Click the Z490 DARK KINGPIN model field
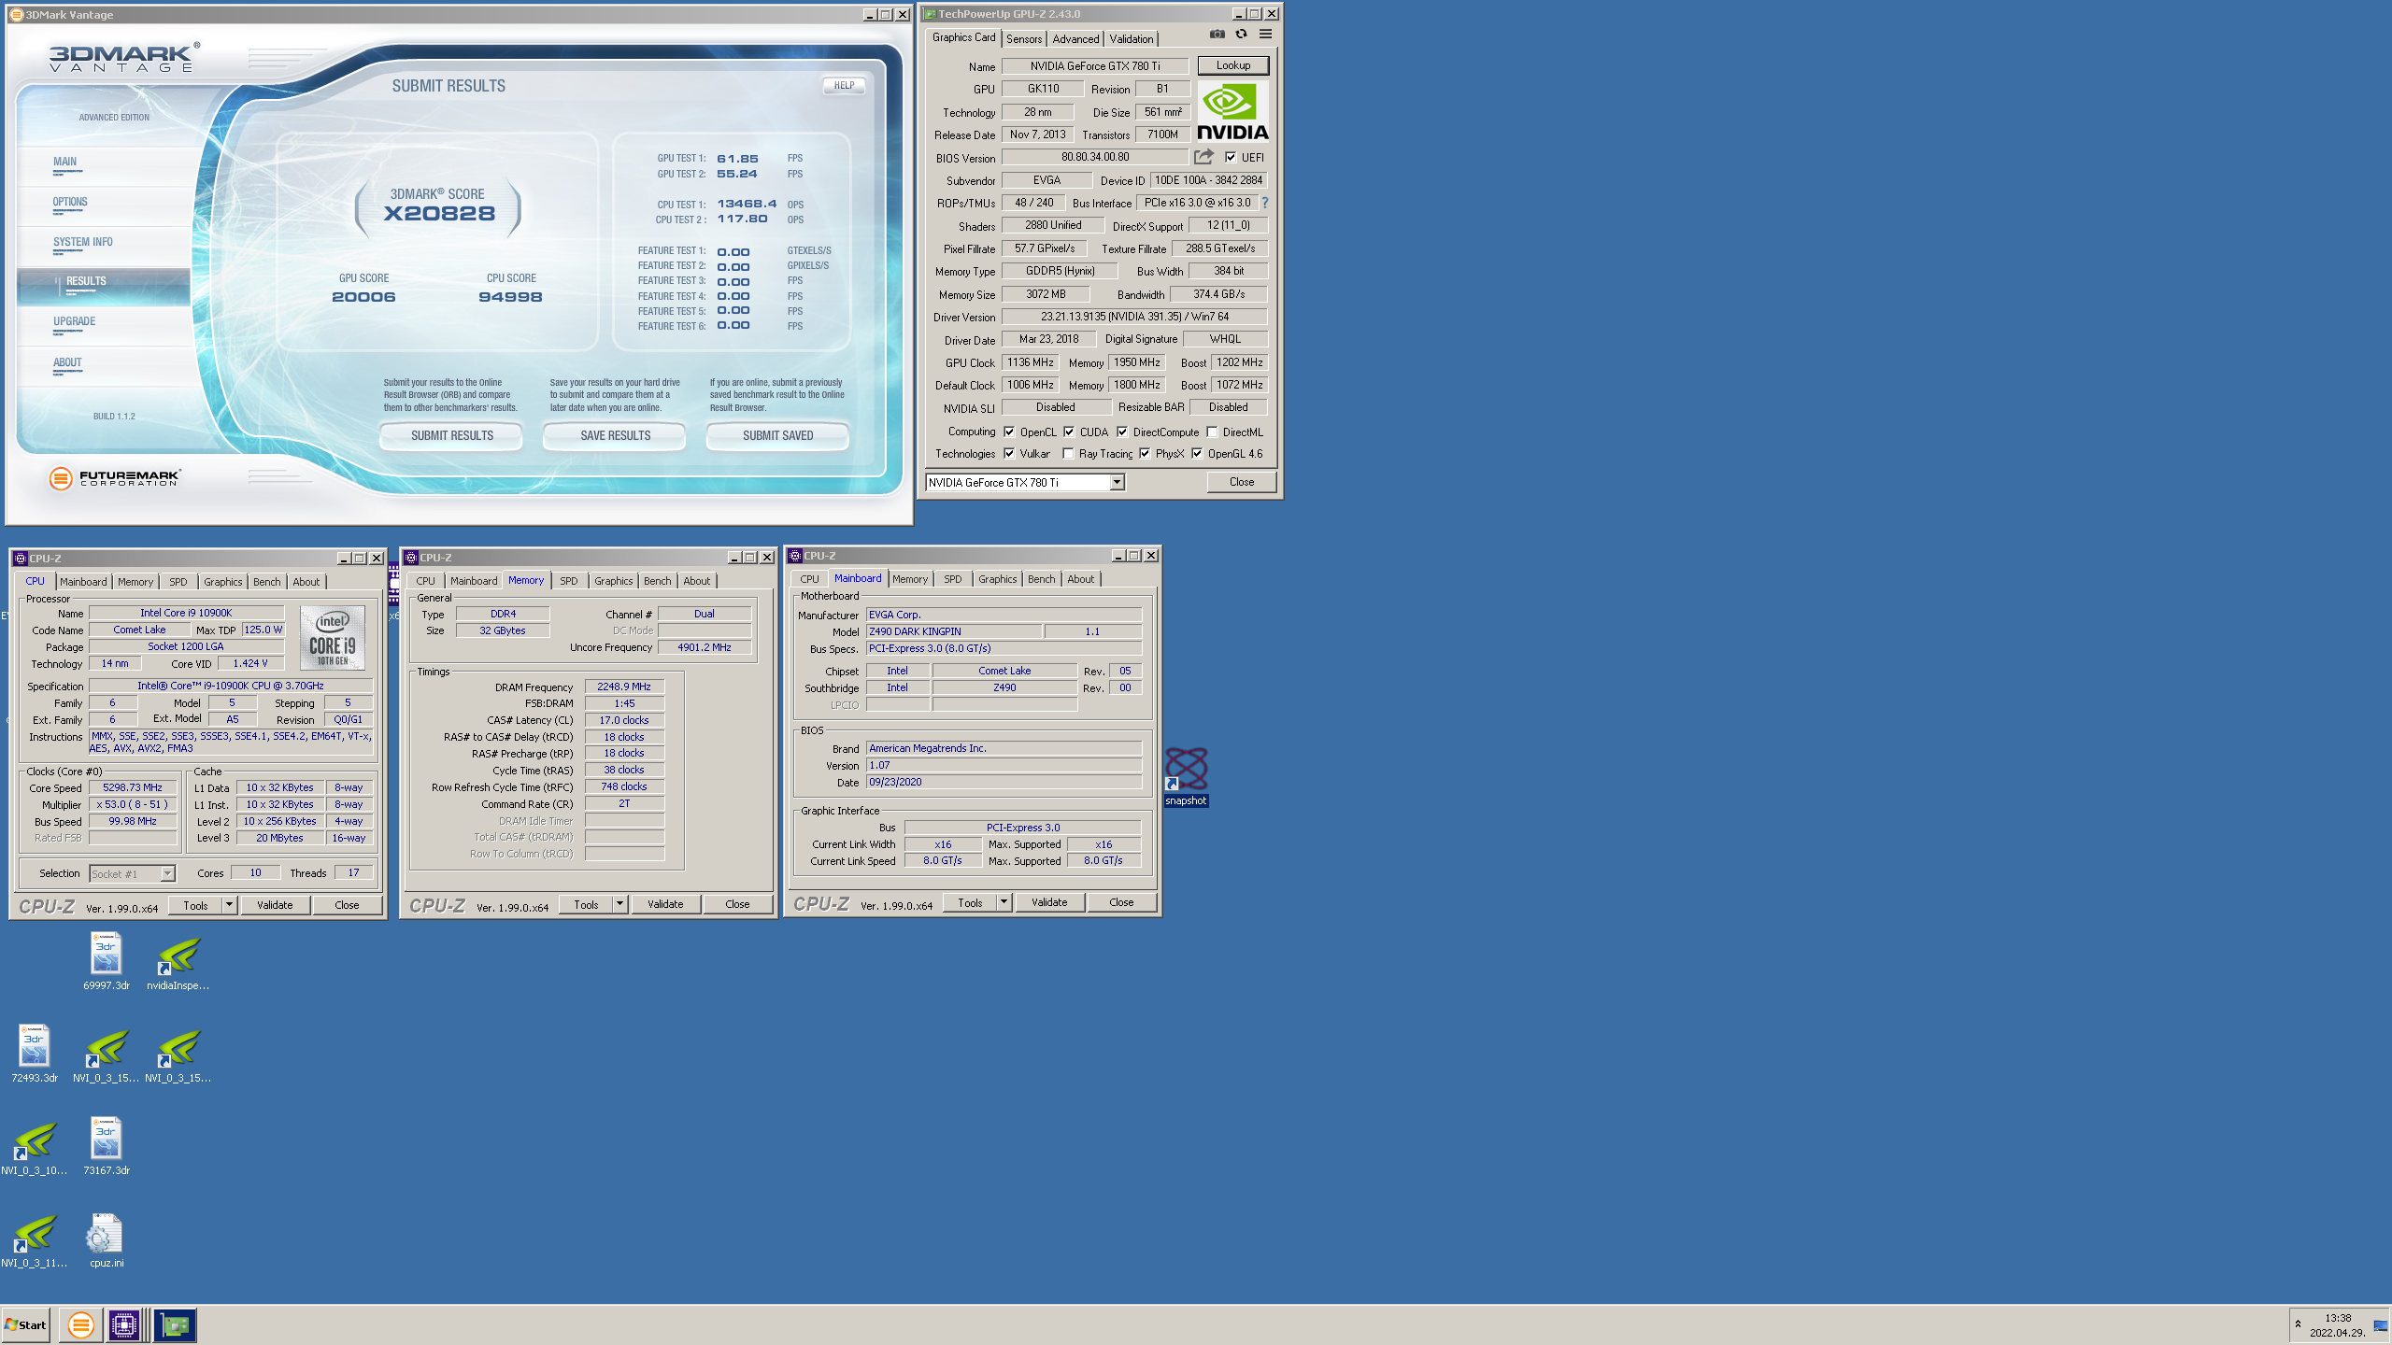 coord(953,632)
